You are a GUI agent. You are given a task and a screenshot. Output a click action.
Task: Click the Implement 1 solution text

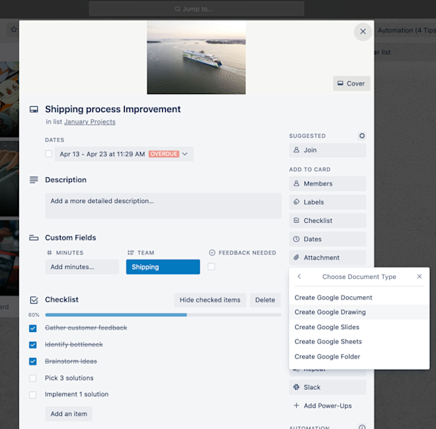76,394
